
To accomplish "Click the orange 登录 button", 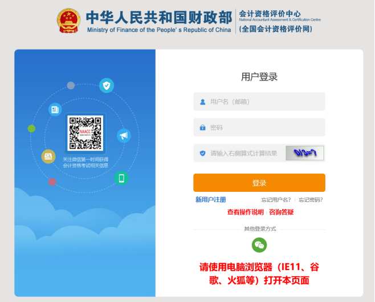I will tap(259, 183).
